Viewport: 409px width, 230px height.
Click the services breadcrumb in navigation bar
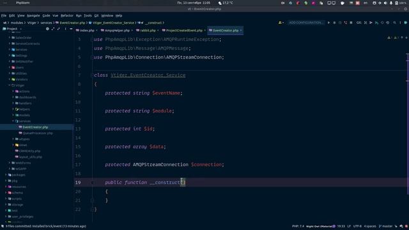pos(46,23)
